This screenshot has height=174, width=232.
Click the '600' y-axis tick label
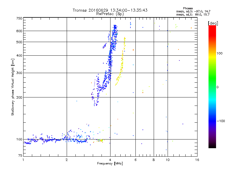[19, 31]
